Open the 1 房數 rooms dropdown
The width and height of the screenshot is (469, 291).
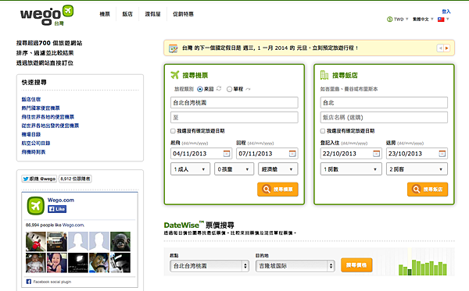pyautogui.click(x=351, y=169)
